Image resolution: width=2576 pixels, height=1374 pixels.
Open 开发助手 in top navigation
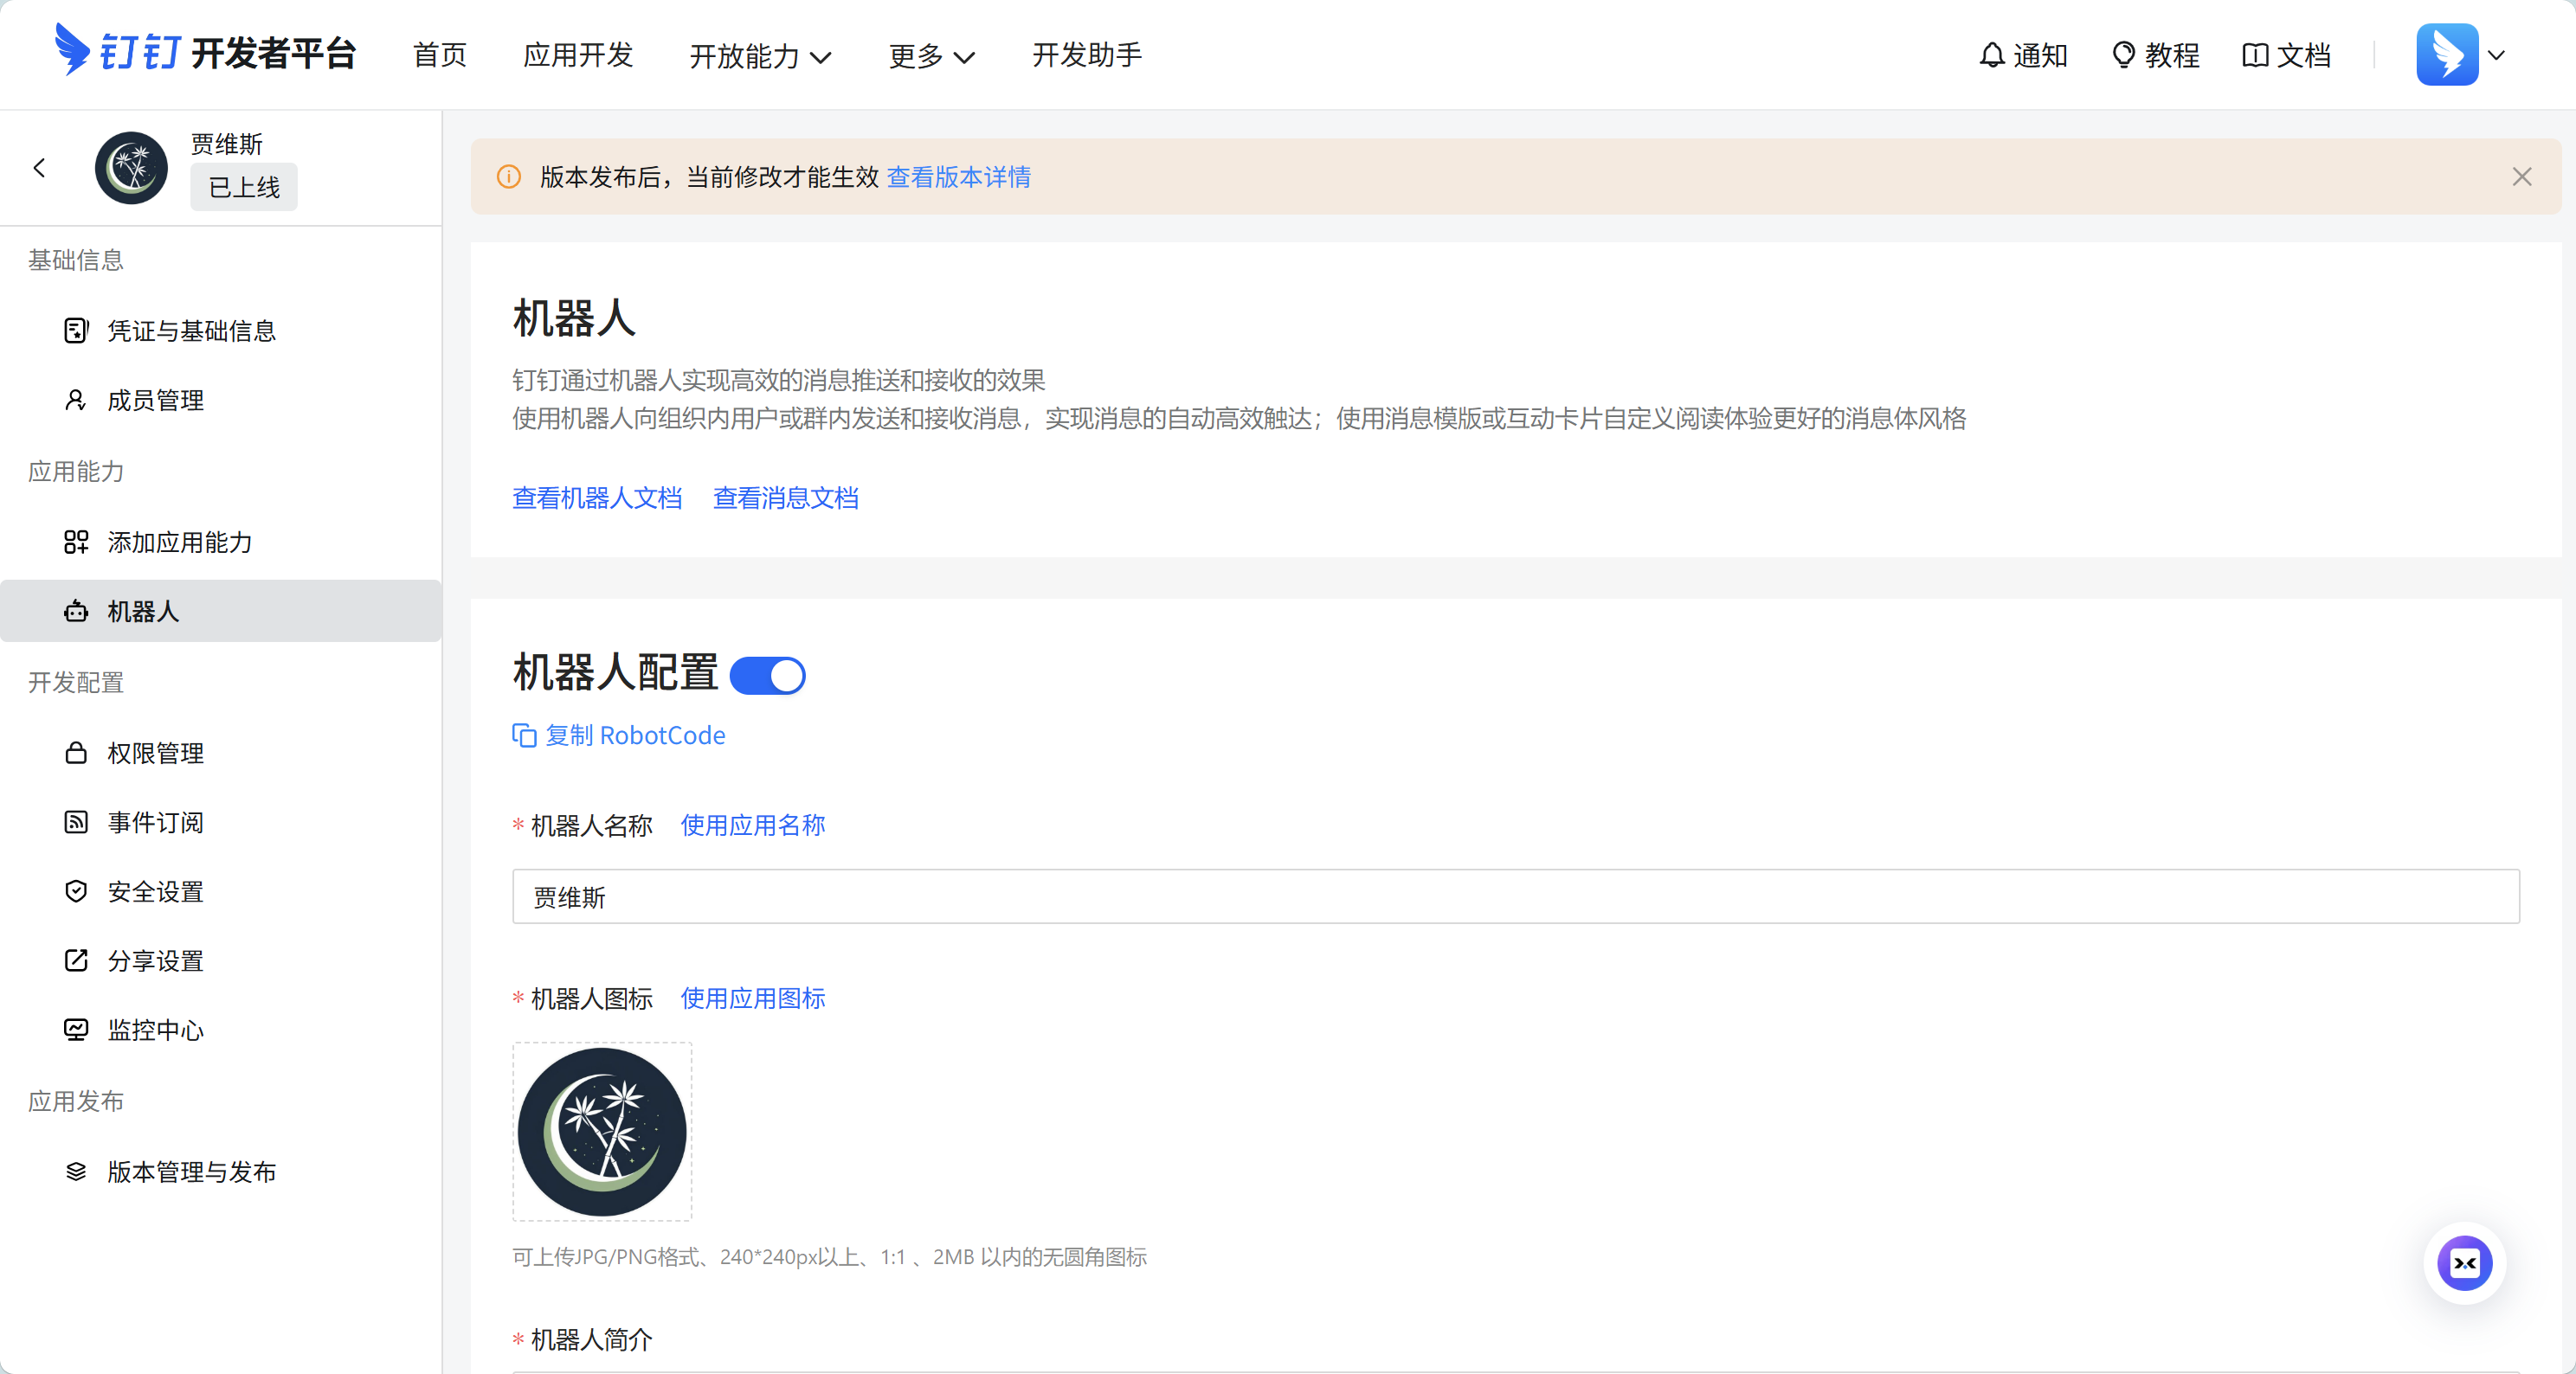[x=1086, y=55]
